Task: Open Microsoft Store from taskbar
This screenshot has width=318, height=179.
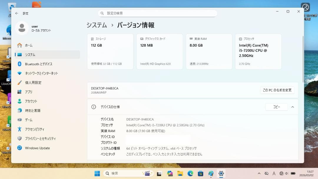Action: coord(201,173)
